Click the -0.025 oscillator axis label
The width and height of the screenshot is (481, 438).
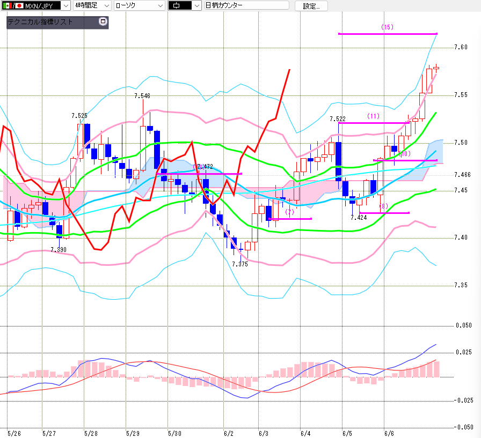click(464, 400)
